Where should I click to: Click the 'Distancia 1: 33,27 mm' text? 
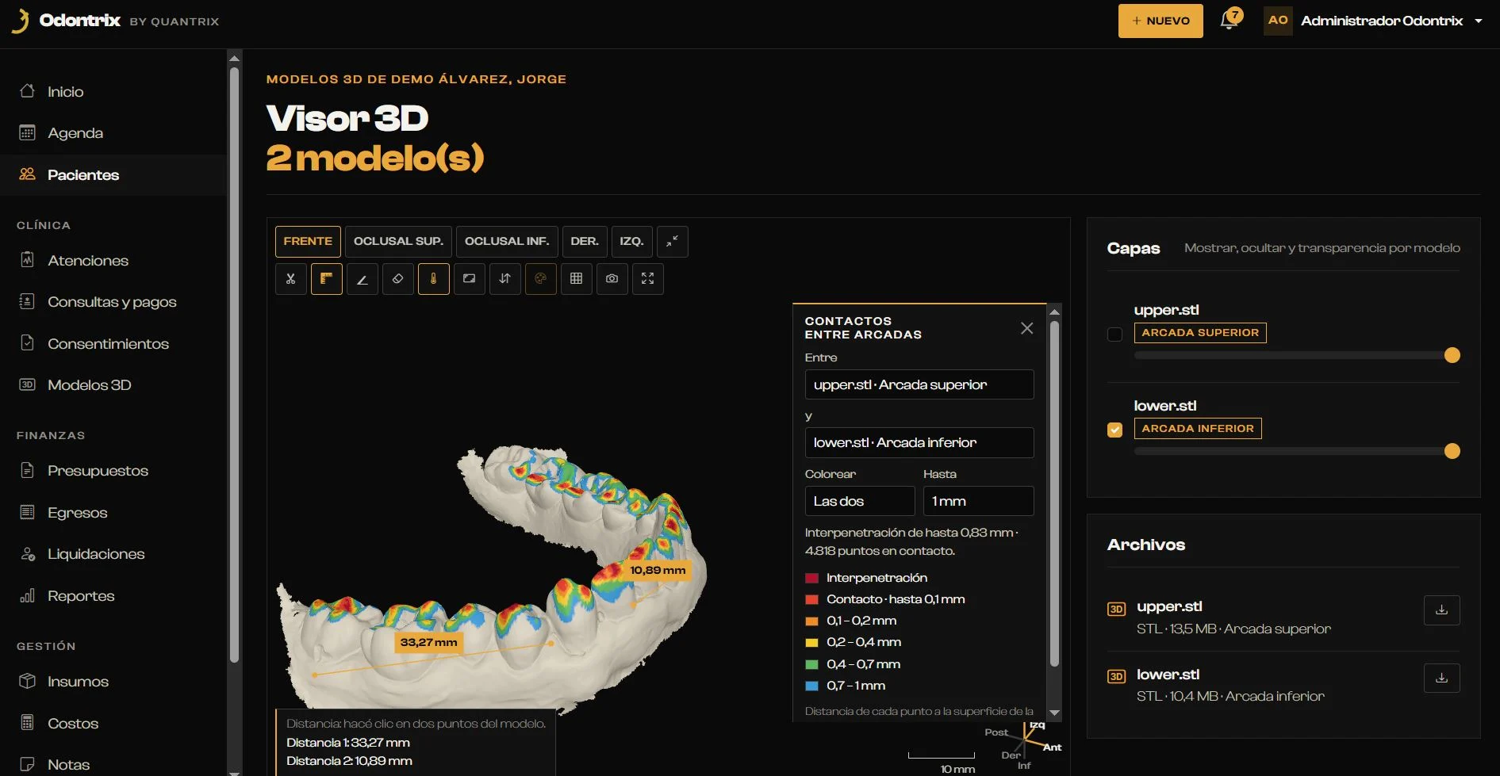tap(348, 743)
